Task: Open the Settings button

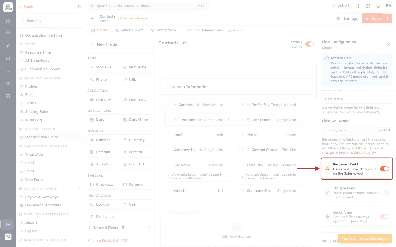Action: click(x=347, y=18)
